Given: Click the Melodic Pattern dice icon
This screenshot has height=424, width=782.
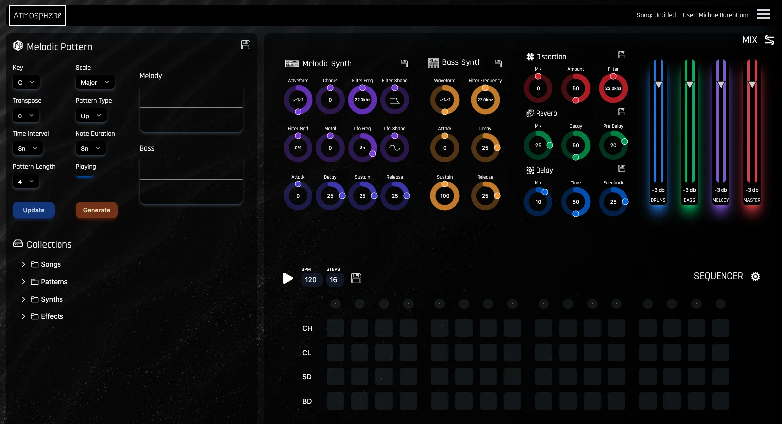Looking at the screenshot, I should (18, 46).
